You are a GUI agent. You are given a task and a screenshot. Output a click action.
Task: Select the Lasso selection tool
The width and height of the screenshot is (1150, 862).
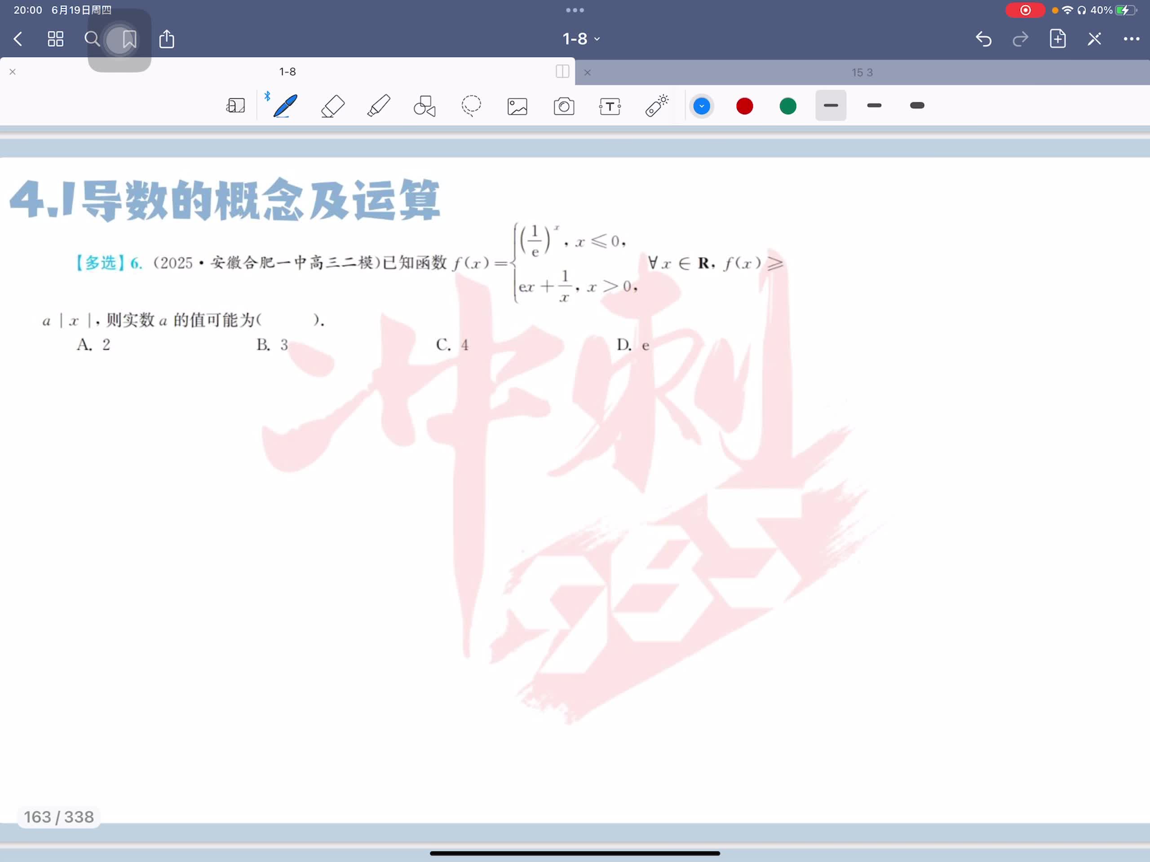[471, 106]
